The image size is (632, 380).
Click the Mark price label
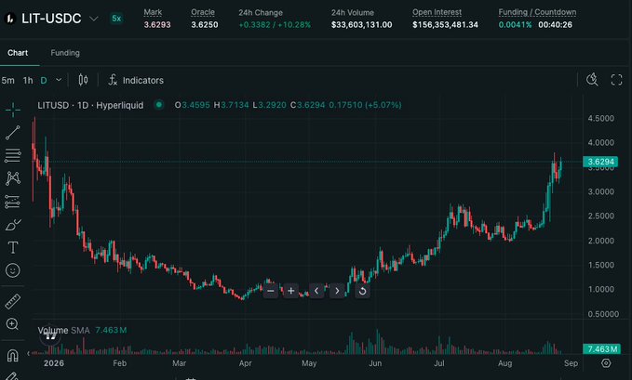(x=153, y=12)
